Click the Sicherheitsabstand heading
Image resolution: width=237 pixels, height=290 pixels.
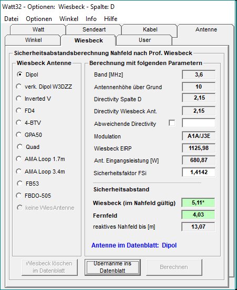[121, 189]
